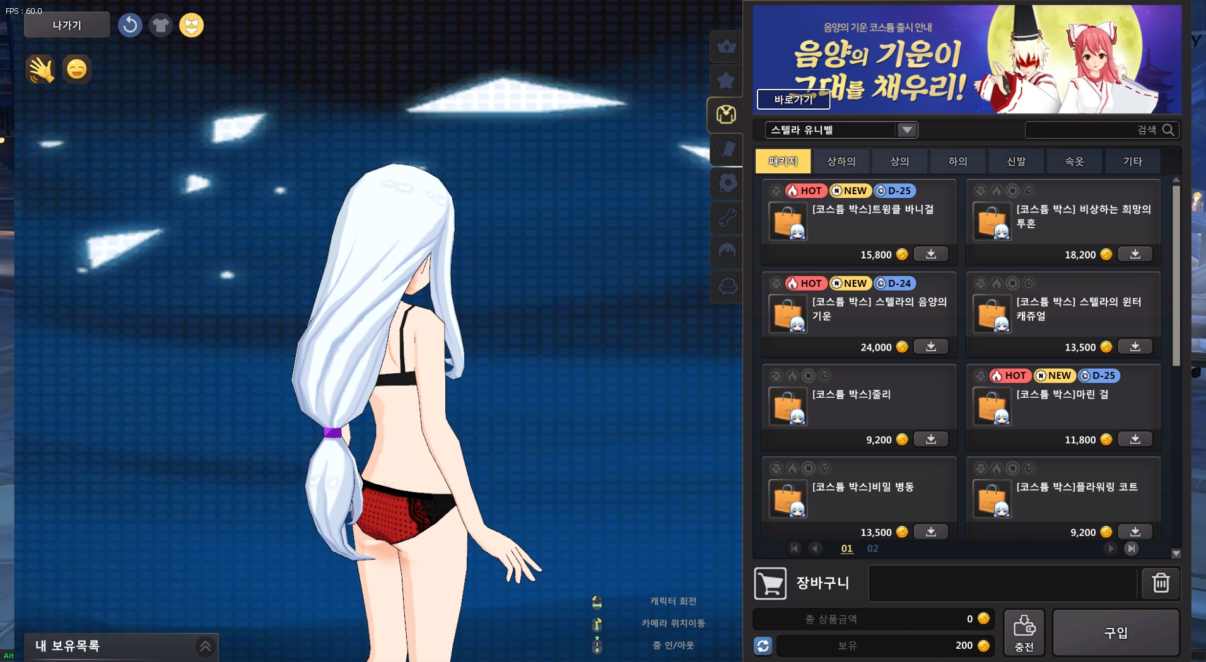The image size is (1206, 662).
Task: Toggle the t-shirt costume display button
Action: point(161,25)
